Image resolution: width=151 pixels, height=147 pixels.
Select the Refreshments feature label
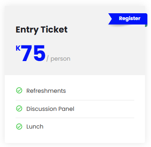pyautogui.click(x=46, y=91)
